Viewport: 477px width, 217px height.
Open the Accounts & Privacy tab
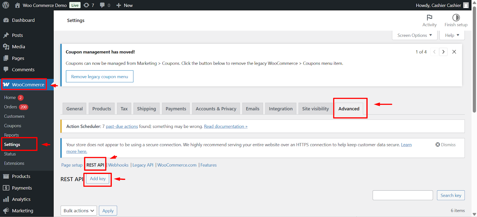coord(216,109)
